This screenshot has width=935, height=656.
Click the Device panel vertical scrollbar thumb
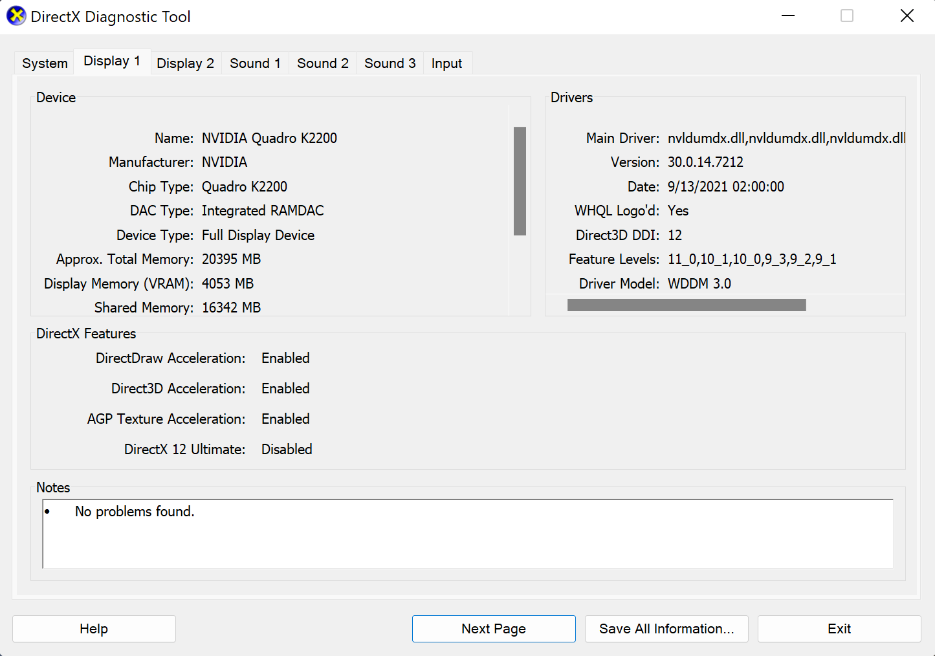point(520,181)
